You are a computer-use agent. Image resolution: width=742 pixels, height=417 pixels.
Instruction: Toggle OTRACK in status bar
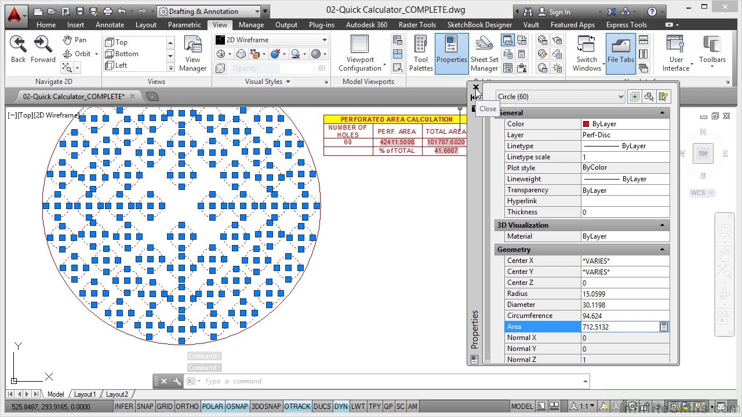pyautogui.click(x=297, y=407)
